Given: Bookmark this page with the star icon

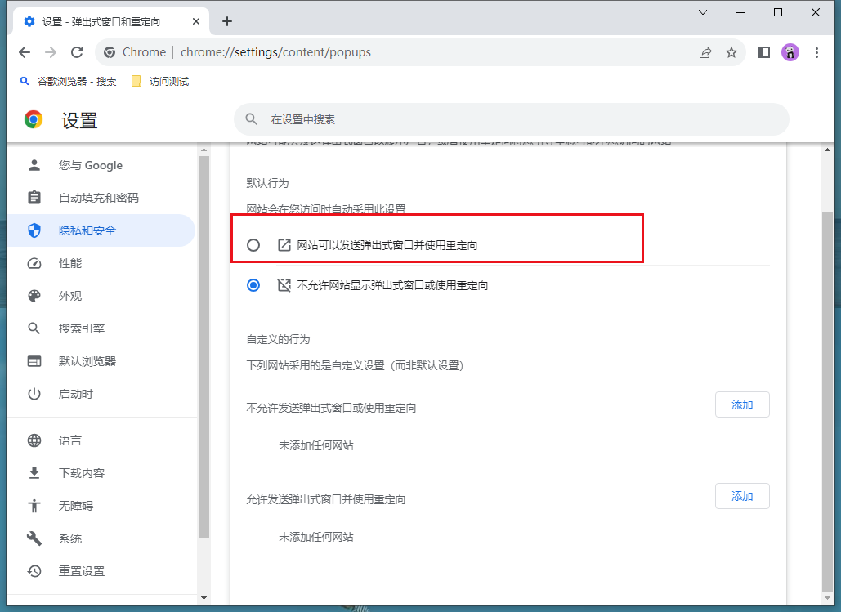Looking at the screenshot, I should [731, 52].
